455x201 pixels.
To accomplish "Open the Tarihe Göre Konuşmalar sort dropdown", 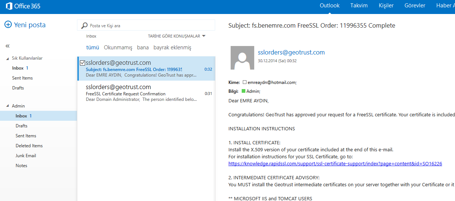I will click(176, 36).
